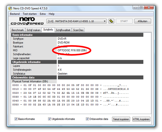Select the ScanDisc tab
This screenshot has height=132, width=162.
(78, 30)
